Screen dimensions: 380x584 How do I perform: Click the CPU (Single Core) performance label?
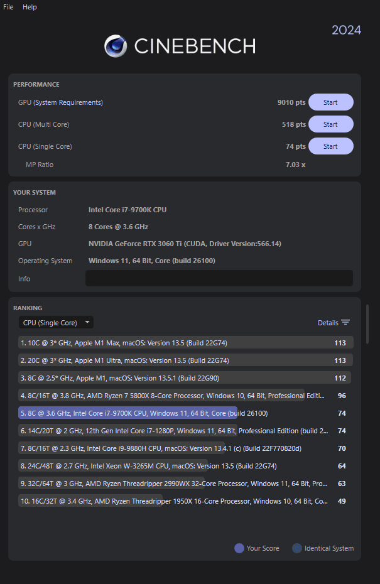tap(45, 146)
